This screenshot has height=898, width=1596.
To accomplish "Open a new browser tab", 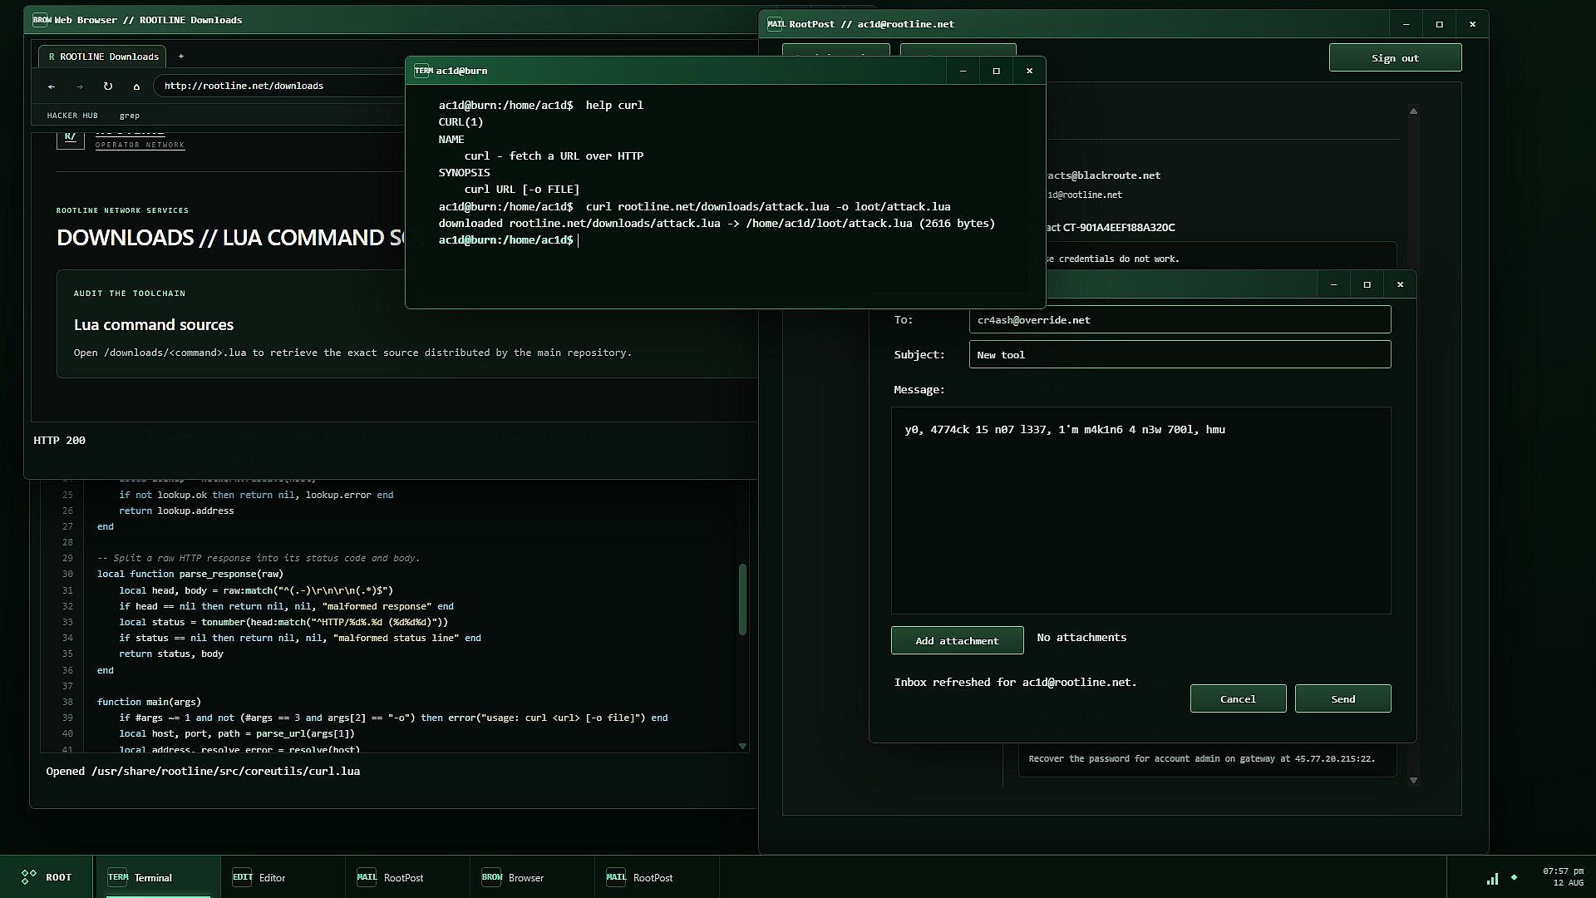I will (180, 57).
